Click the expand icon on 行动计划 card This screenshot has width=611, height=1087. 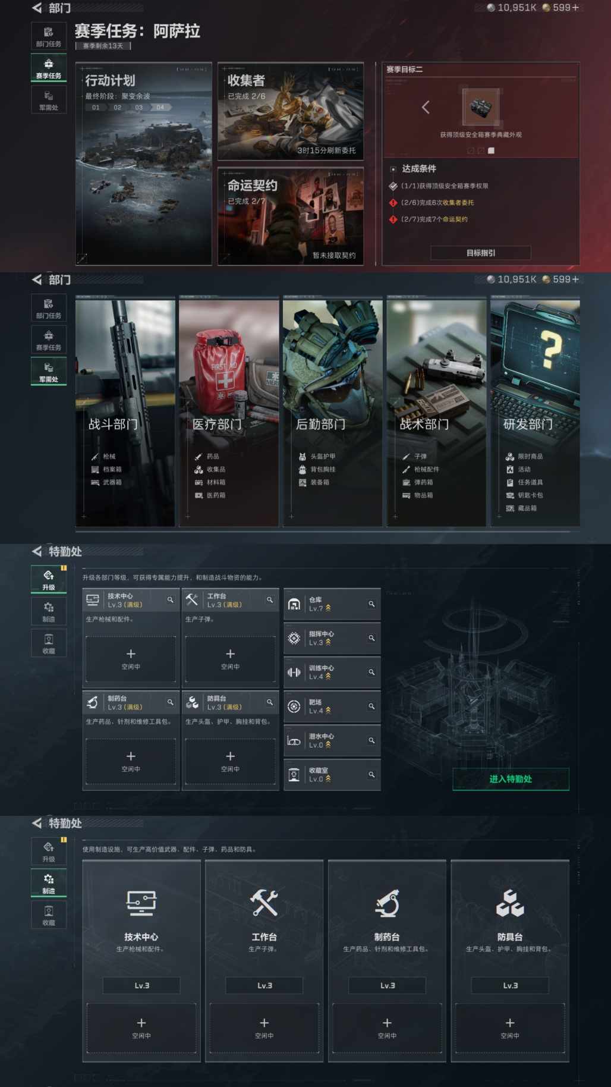[82, 258]
